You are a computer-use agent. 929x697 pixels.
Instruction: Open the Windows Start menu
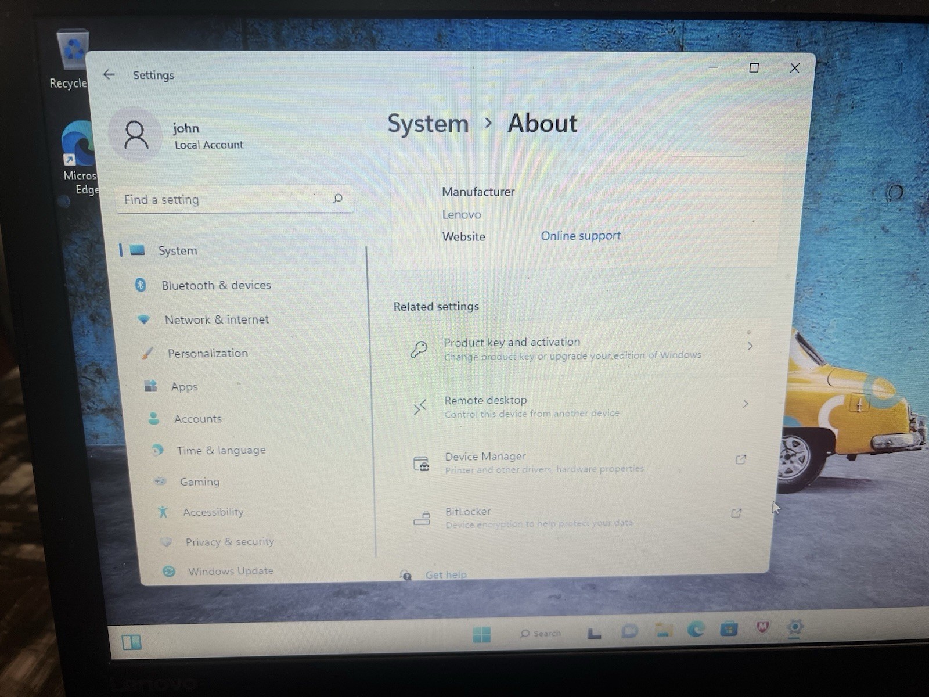[x=482, y=634]
